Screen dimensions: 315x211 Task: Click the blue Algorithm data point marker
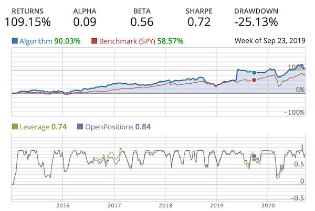coord(254,72)
